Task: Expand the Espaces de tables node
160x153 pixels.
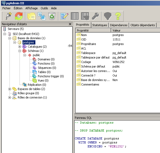Action: (x=10, y=89)
